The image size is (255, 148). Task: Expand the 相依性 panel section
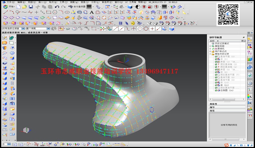[227, 104]
